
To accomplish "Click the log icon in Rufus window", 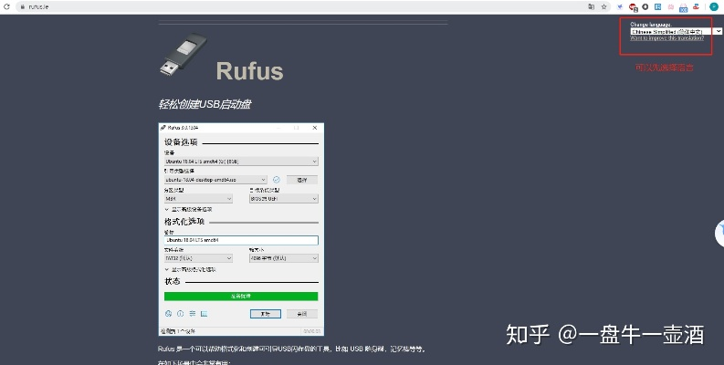I will click(x=205, y=314).
